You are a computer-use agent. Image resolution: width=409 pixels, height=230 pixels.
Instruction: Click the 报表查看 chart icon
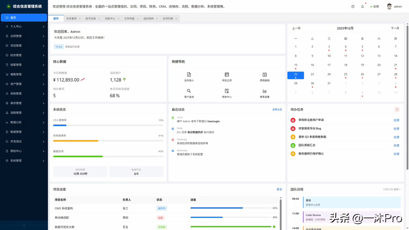coord(264,91)
